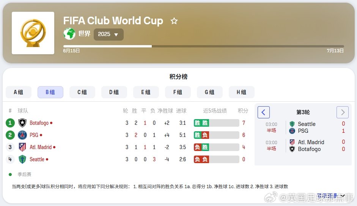The width and height of the screenshot is (357, 206).
Task: Click rank 3 badge for Atl. Madrid
Action: [x=10, y=147]
